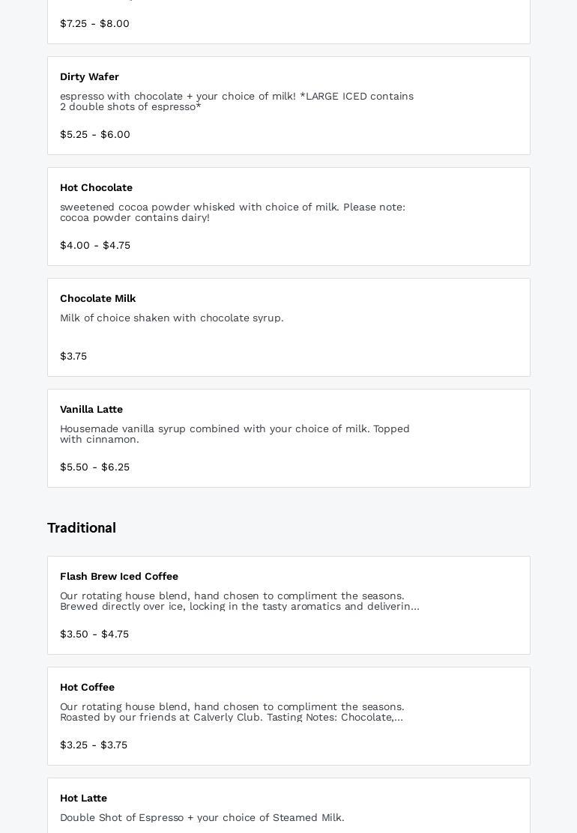Click the $4.00 - $4.75 price range
The image size is (577, 833).
pyautogui.click(x=95, y=245)
